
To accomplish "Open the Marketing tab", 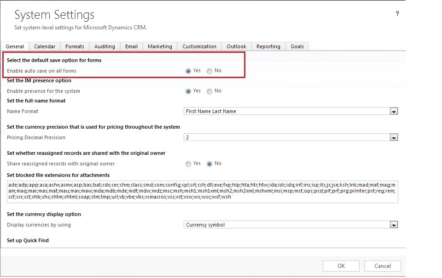I will [x=160, y=46].
